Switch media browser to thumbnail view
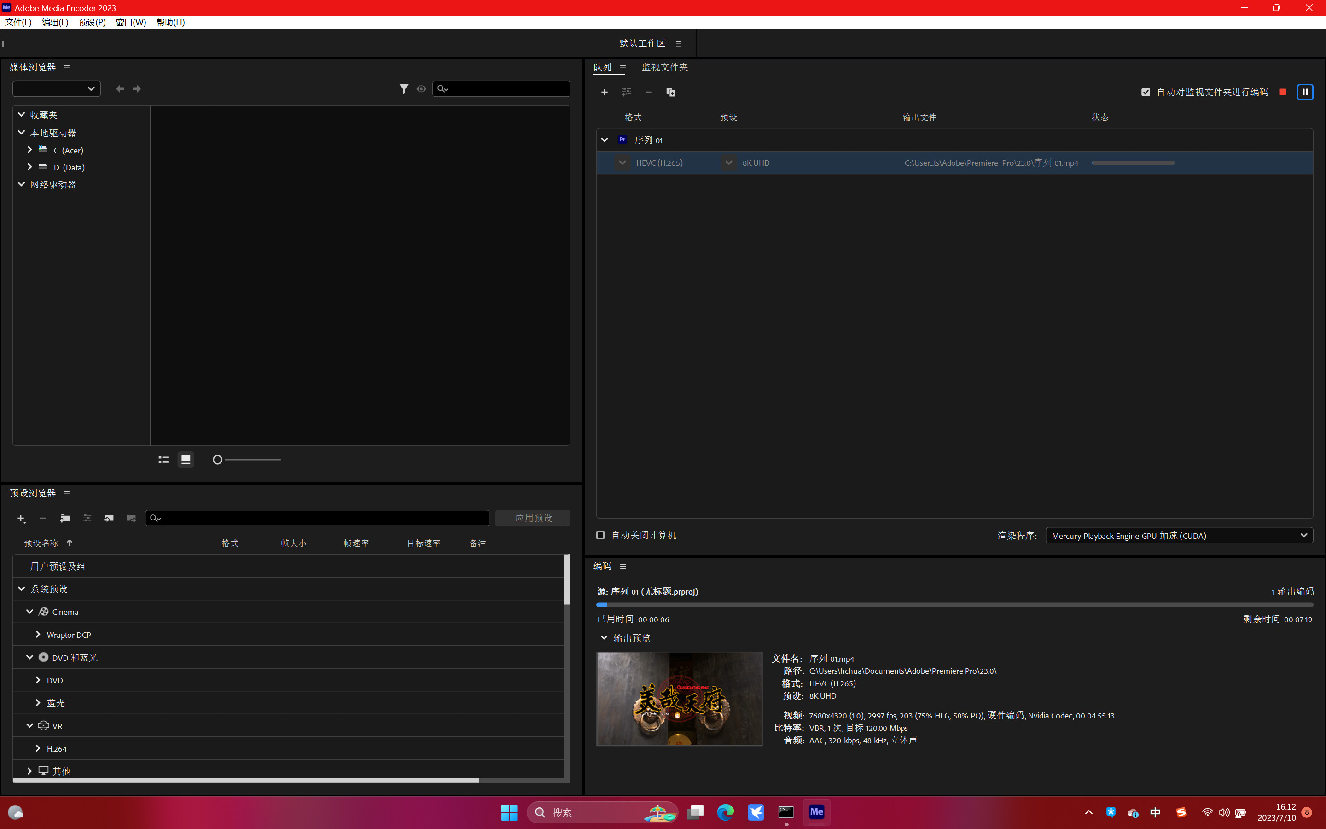The height and width of the screenshot is (829, 1326). pyautogui.click(x=186, y=460)
